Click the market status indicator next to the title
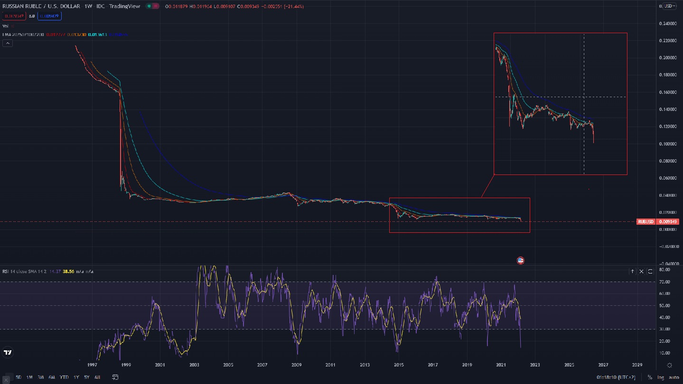683x384 pixels. pos(152,6)
